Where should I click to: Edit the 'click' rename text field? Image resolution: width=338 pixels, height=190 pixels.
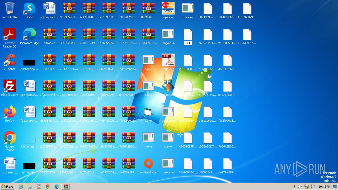(x=188, y=43)
